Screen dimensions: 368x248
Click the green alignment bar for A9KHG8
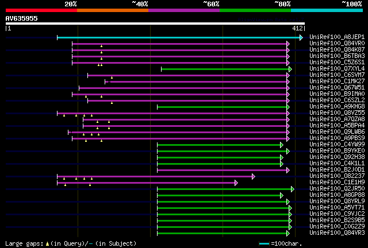pyautogui.click(x=222, y=107)
